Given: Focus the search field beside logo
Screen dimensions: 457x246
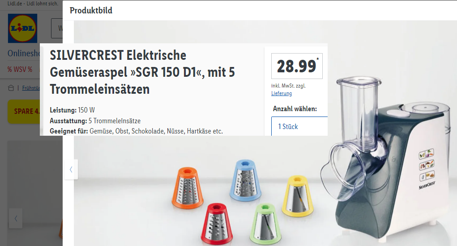Looking at the screenshot, I should (57, 28).
